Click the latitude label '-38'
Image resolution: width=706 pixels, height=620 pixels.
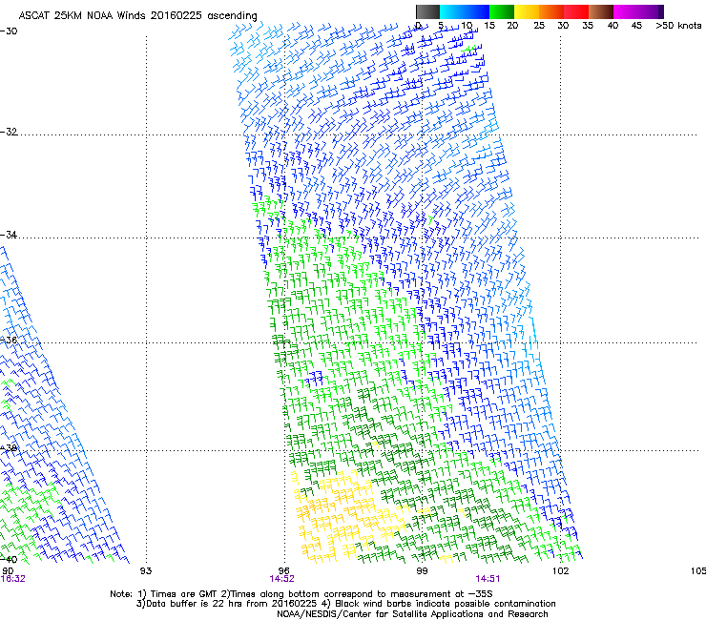click(9, 448)
